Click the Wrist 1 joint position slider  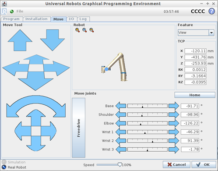147,132
